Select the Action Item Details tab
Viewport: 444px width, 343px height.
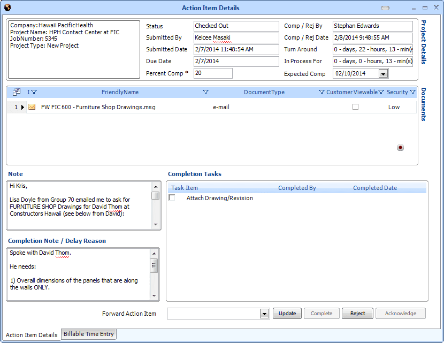pos(32,335)
